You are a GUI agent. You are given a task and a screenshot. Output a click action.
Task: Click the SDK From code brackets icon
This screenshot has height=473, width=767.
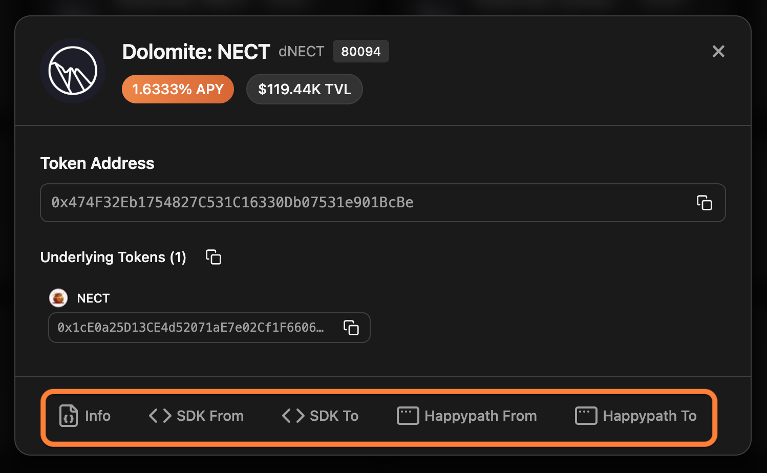point(160,416)
